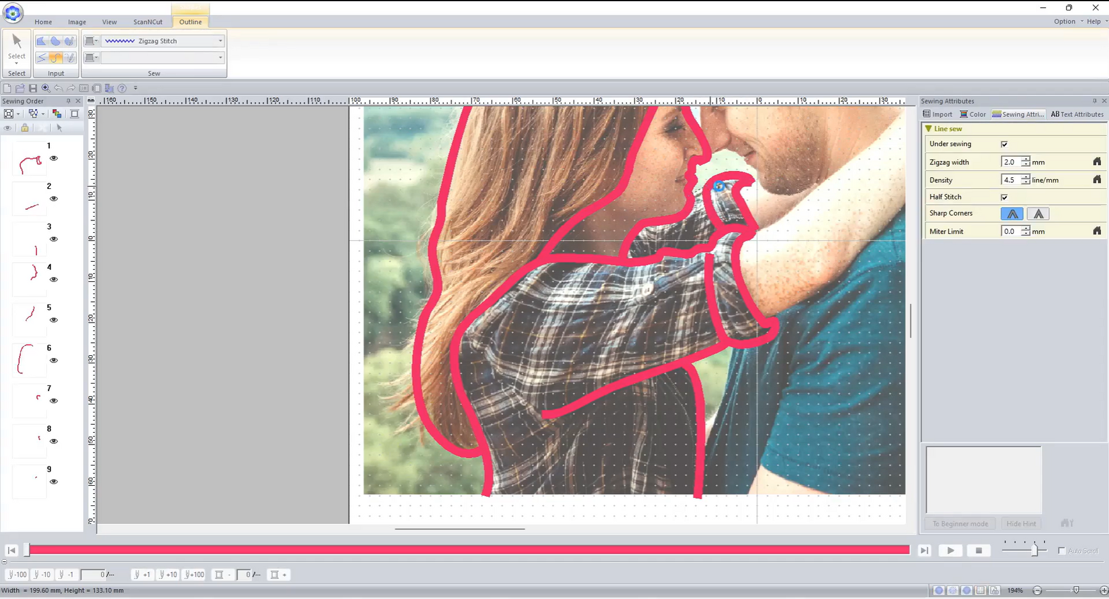Select the second Sharp Corners style
Image resolution: width=1109 pixels, height=599 pixels.
pyautogui.click(x=1038, y=214)
